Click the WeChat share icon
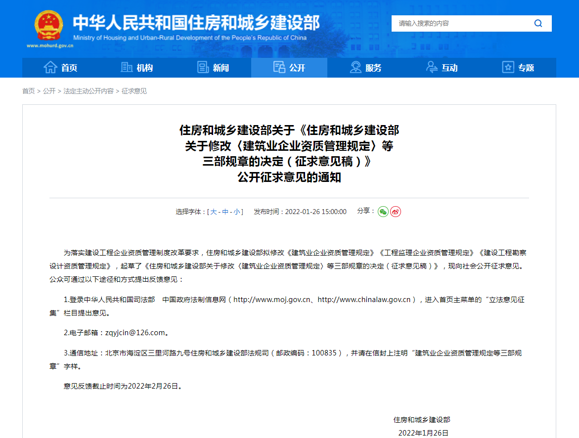This screenshot has height=438, width=579. coord(383,211)
